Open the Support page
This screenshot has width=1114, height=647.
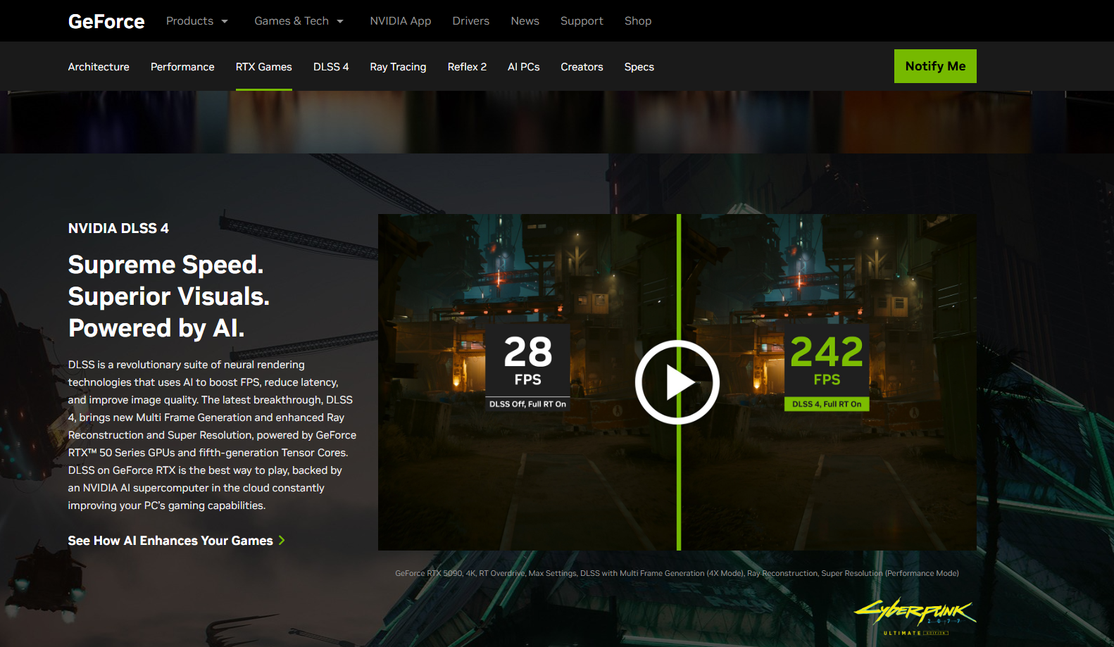coord(582,21)
